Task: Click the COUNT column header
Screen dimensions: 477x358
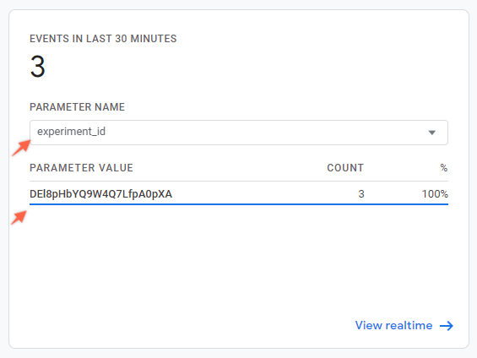Action: 345,167
